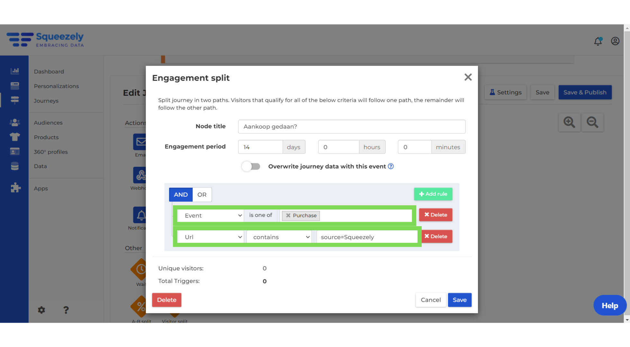Delete the Url contains rule

[x=437, y=236]
